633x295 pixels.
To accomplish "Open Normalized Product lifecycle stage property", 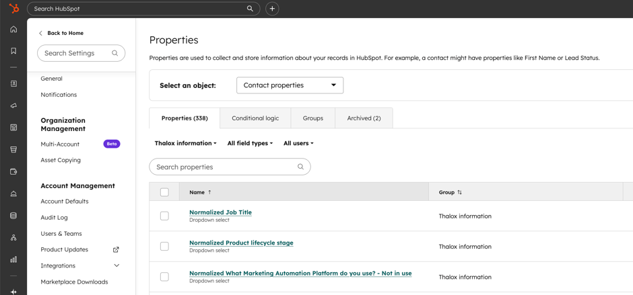I will click(241, 243).
